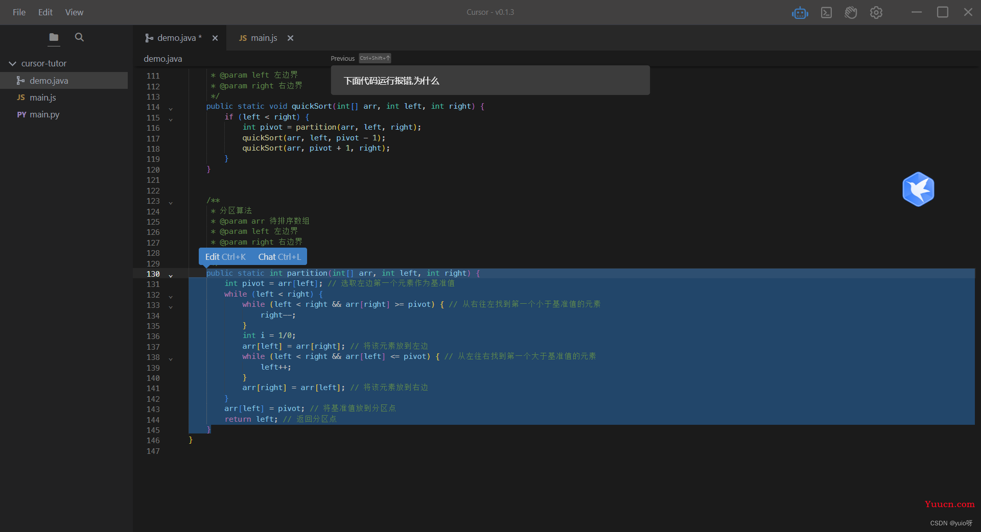Click the Previous prompt shortcut
The width and height of the screenshot is (981, 532).
tap(361, 58)
